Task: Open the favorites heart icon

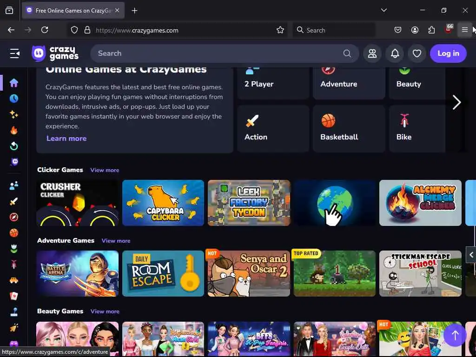Action: tap(417, 53)
